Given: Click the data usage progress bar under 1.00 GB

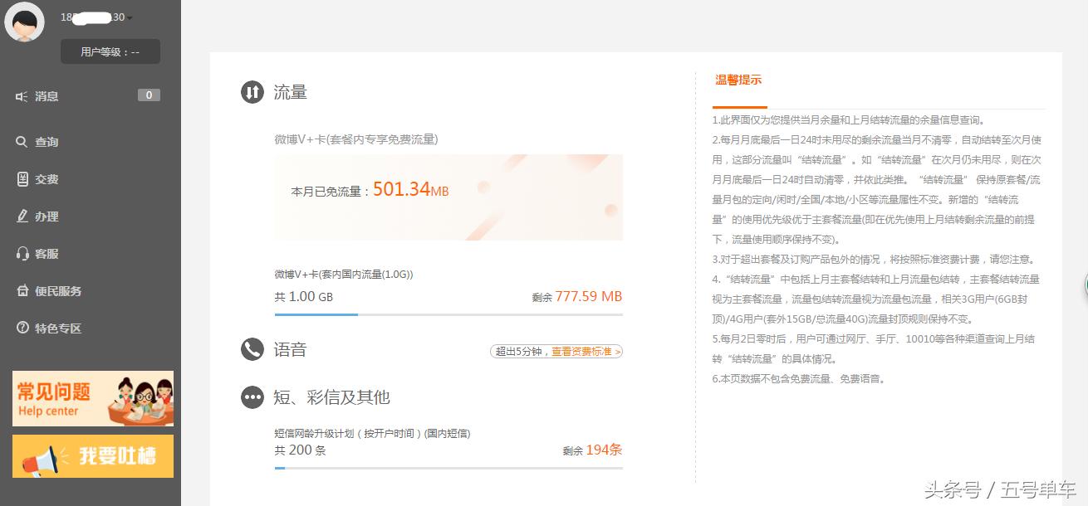Looking at the screenshot, I should pos(448,314).
